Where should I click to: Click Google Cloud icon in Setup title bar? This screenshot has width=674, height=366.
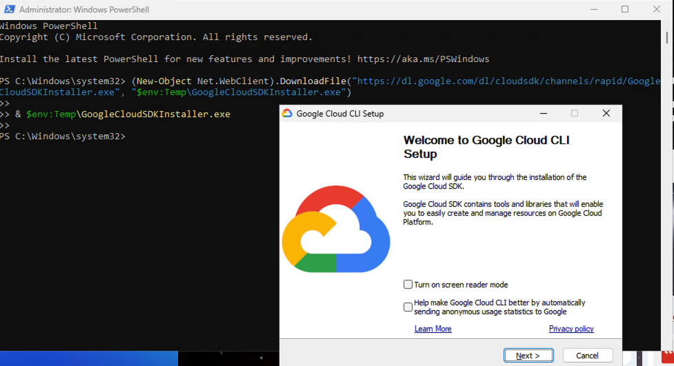click(287, 114)
